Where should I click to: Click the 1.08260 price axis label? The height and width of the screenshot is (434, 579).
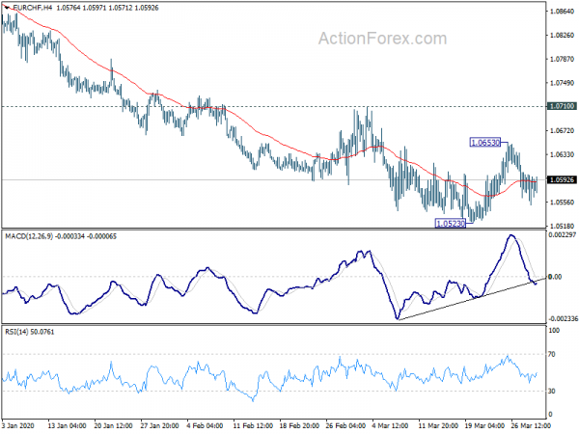click(562, 36)
